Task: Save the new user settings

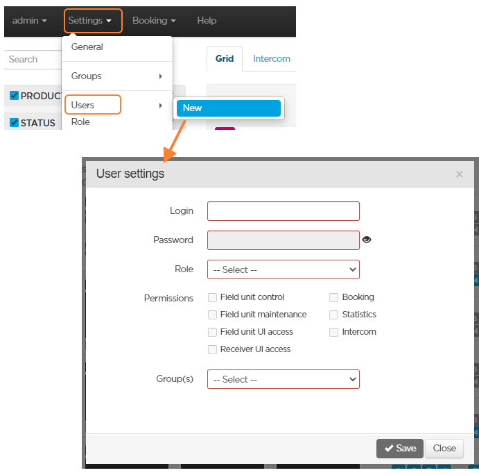Action: (x=399, y=449)
